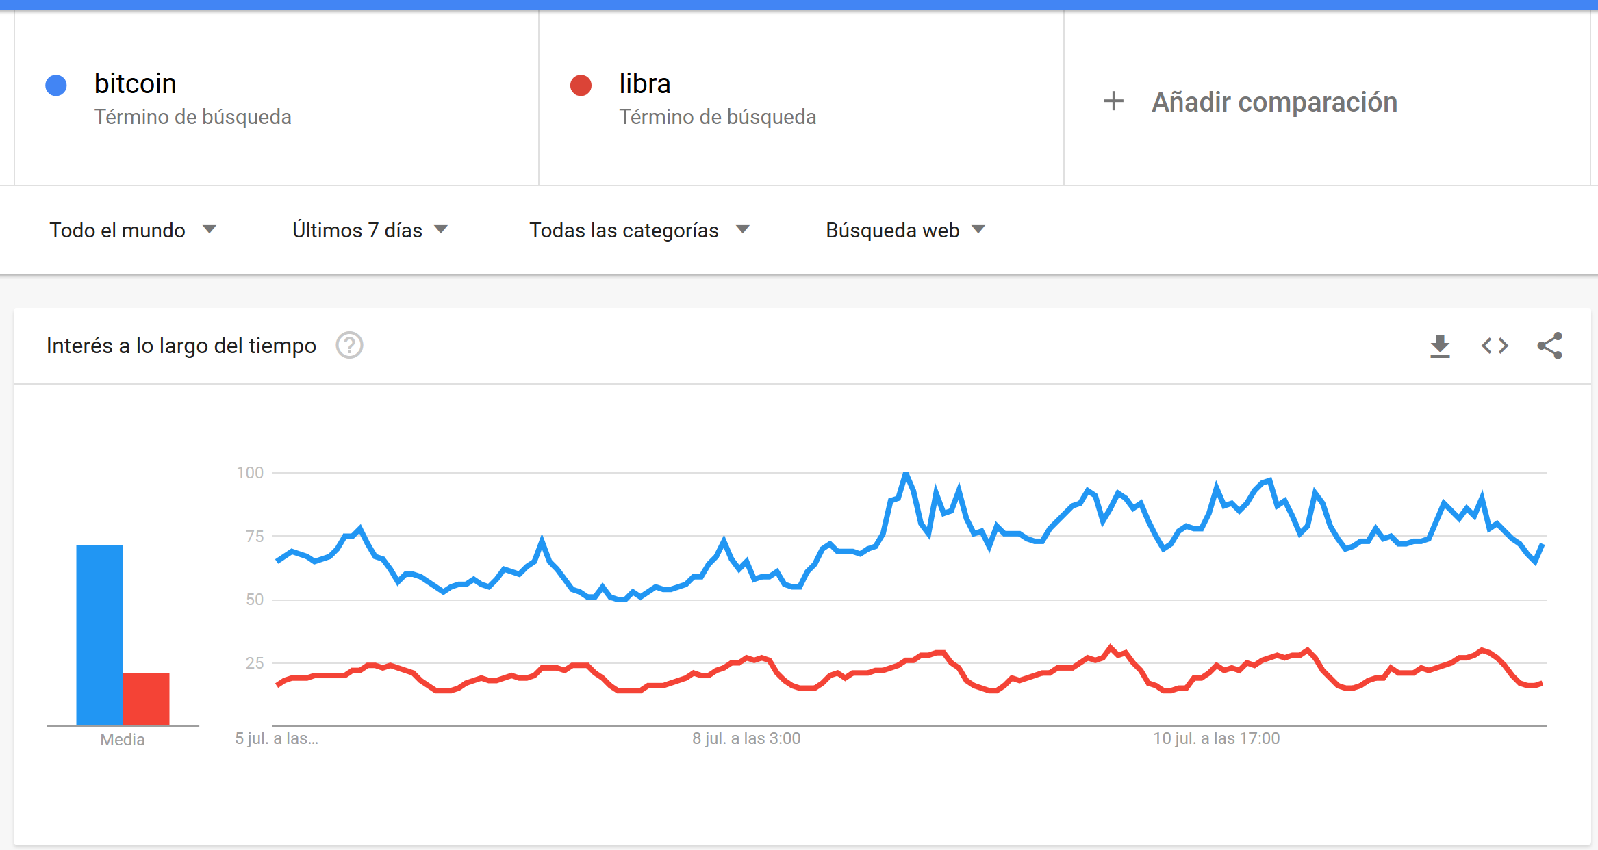The width and height of the screenshot is (1598, 850).
Task: Select the red libra average bar
Action: (146, 699)
